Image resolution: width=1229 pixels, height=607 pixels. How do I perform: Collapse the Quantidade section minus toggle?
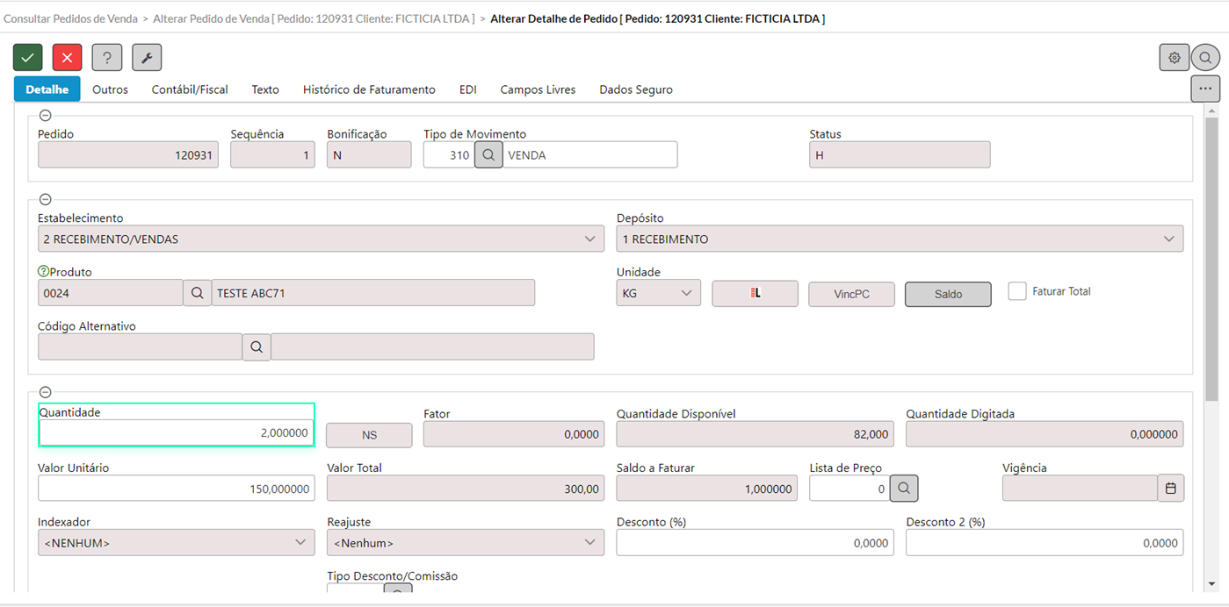(x=46, y=392)
